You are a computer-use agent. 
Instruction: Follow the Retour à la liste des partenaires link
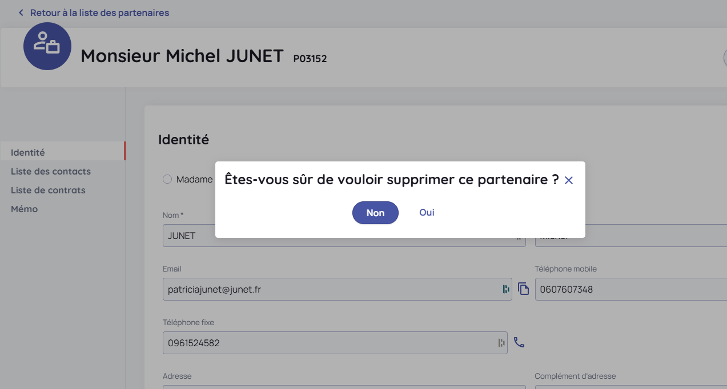pyautogui.click(x=99, y=13)
